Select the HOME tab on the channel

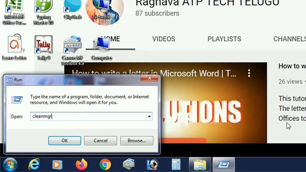click(110, 39)
